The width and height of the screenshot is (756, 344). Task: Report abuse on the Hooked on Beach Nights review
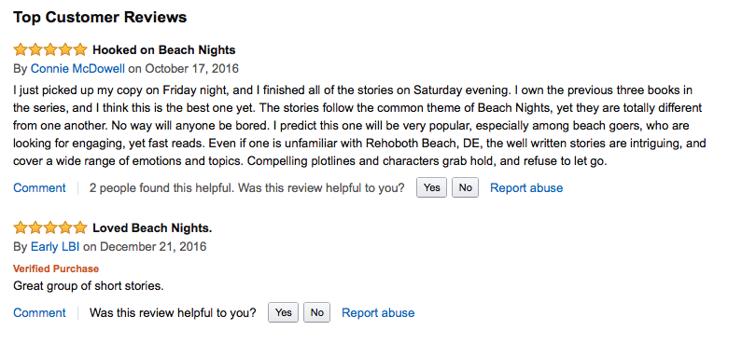(x=526, y=188)
